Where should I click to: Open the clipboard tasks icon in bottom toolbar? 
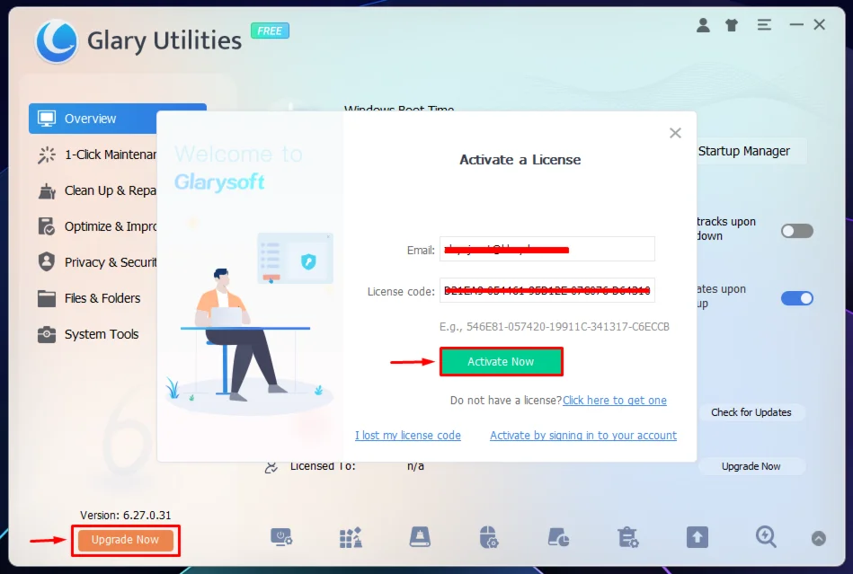(627, 537)
